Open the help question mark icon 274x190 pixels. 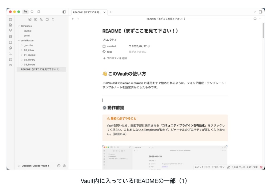[x=59, y=166]
